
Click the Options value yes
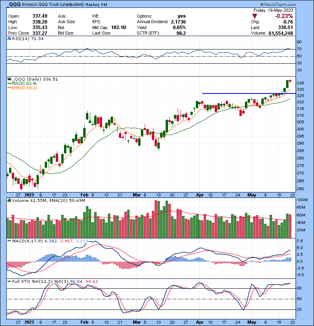coord(182,16)
